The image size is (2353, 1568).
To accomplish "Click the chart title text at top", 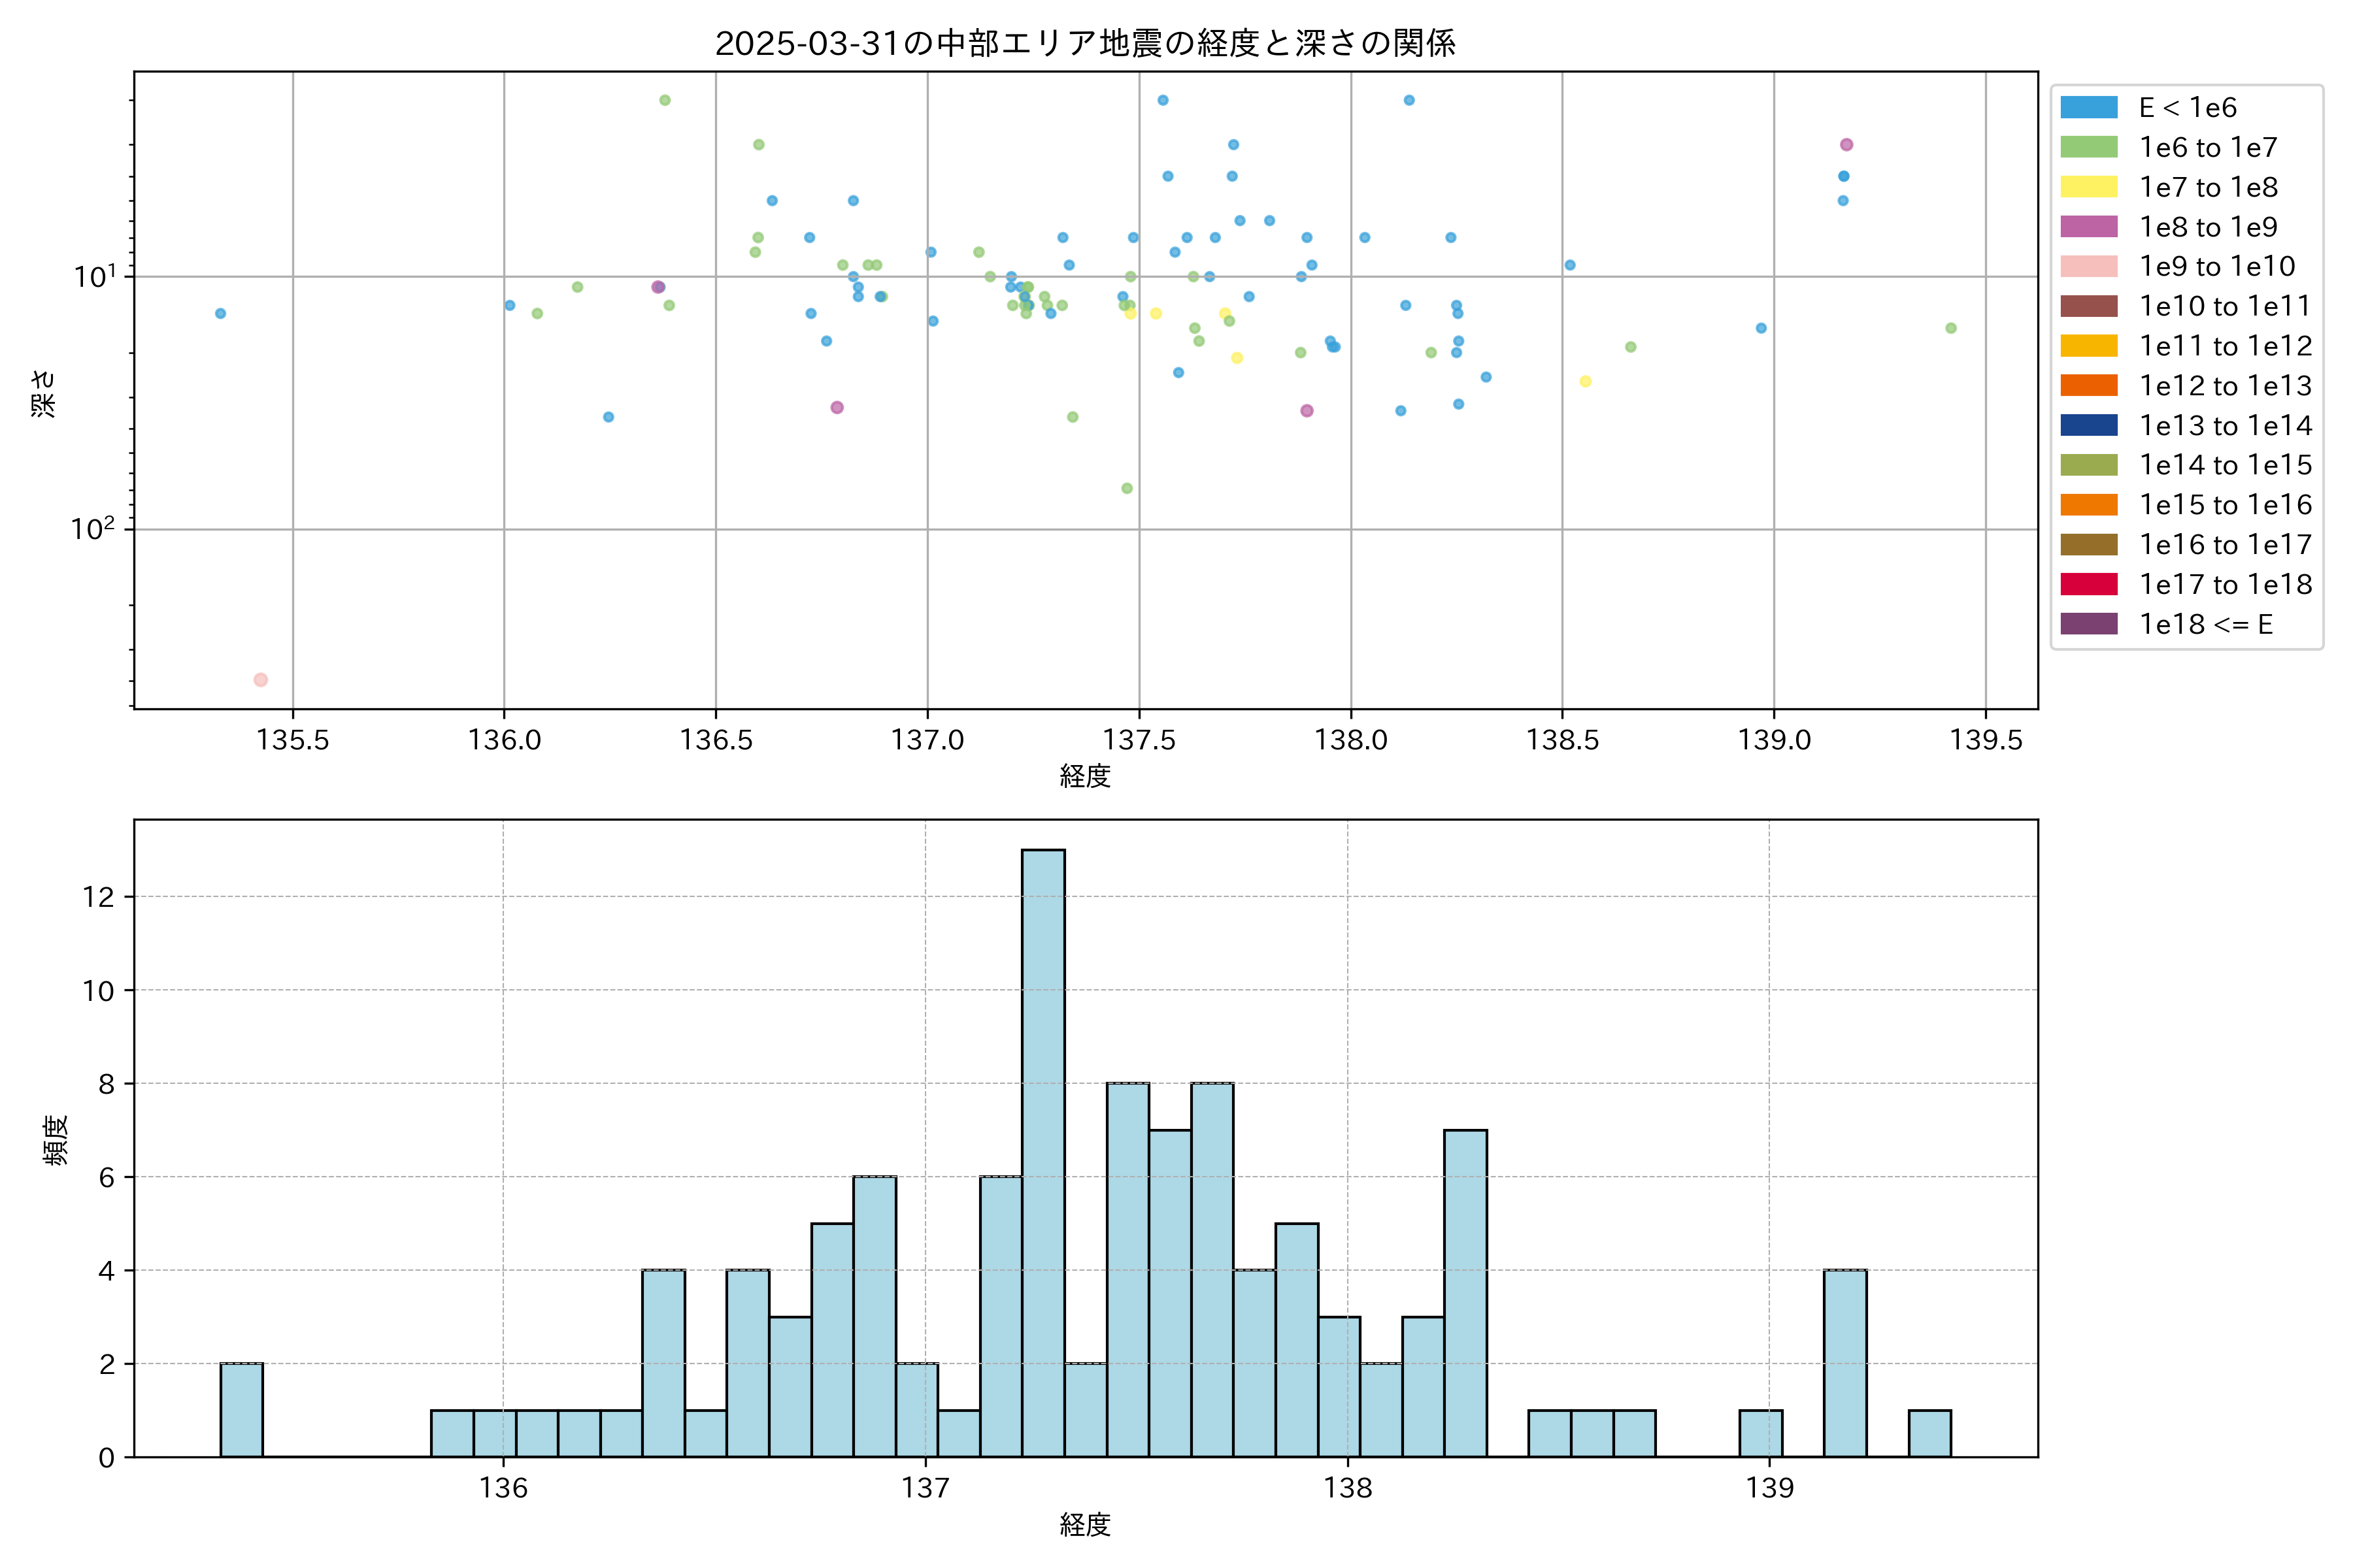I will click(x=1086, y=43).
